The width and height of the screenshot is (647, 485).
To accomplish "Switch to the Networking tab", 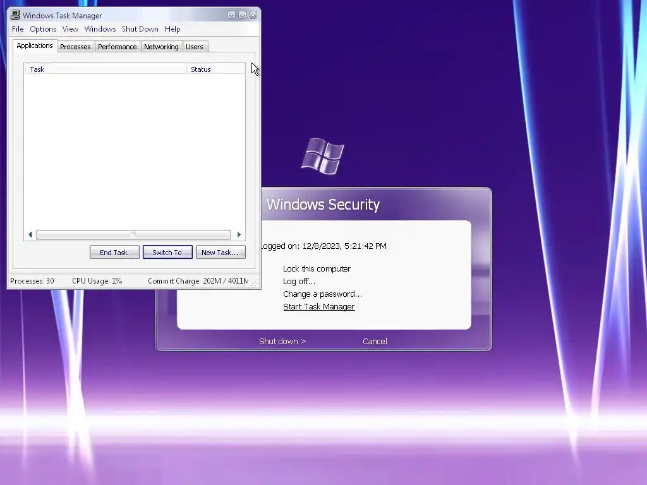I will (161, 47).
